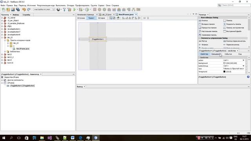Open the Связывание properties tab
The image size is (251, 141).
(x=216, y=54)
